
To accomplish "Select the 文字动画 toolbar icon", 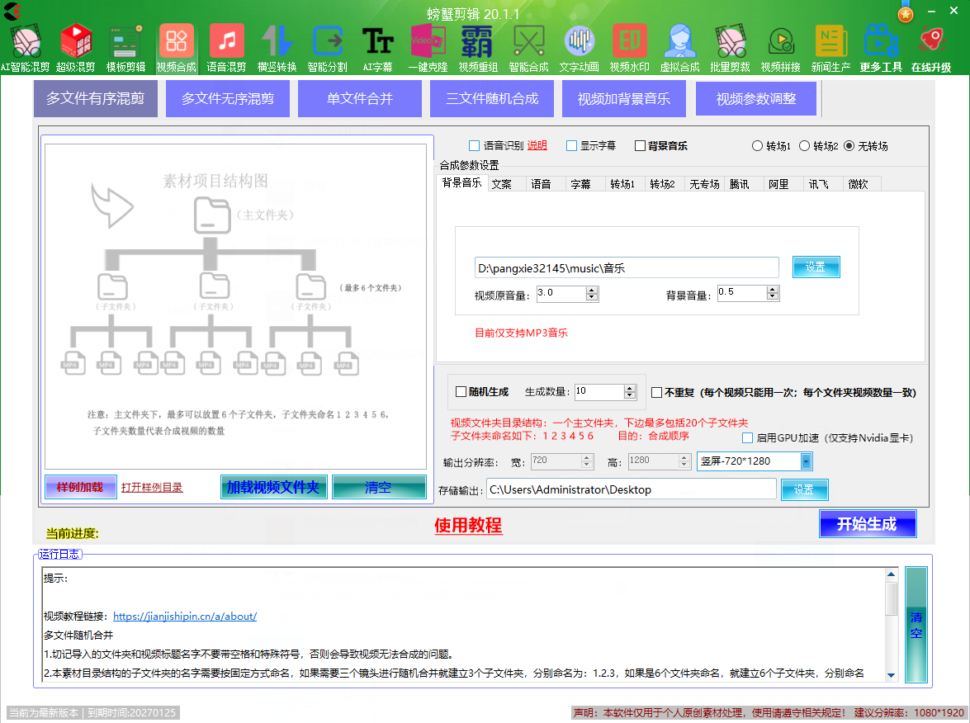I will pos(579,41).
